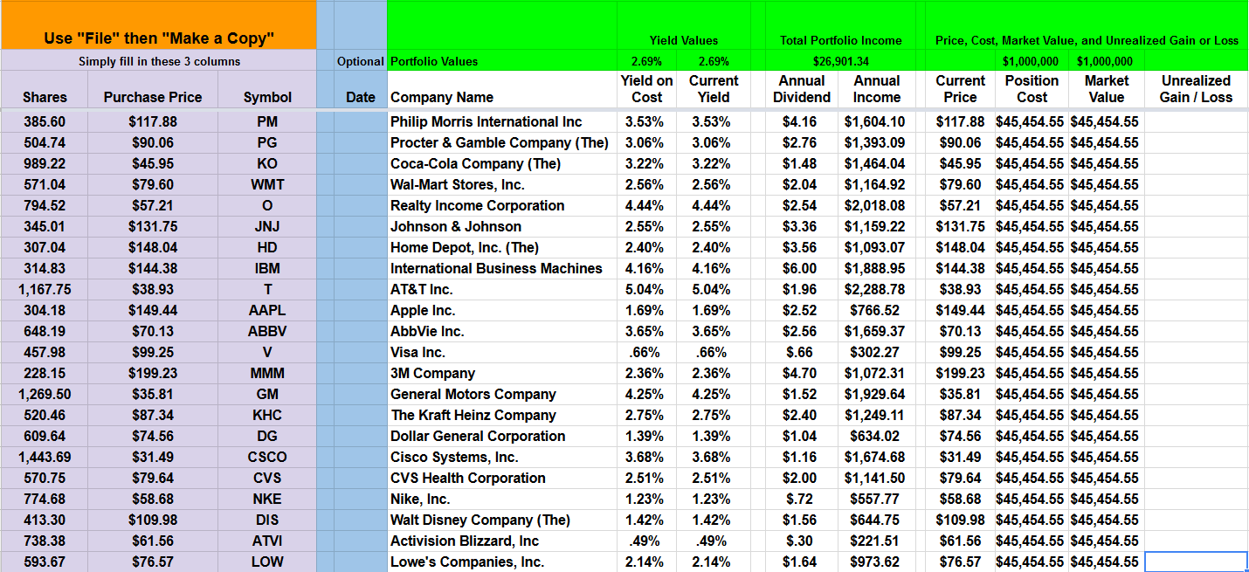Click the PM symbol cell
Screen dimensions: 1249x572
click(267, 121)
